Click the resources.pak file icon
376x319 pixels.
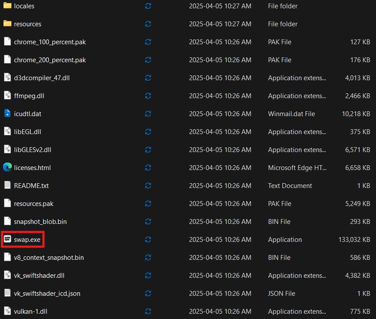click(x=7, y=203)
